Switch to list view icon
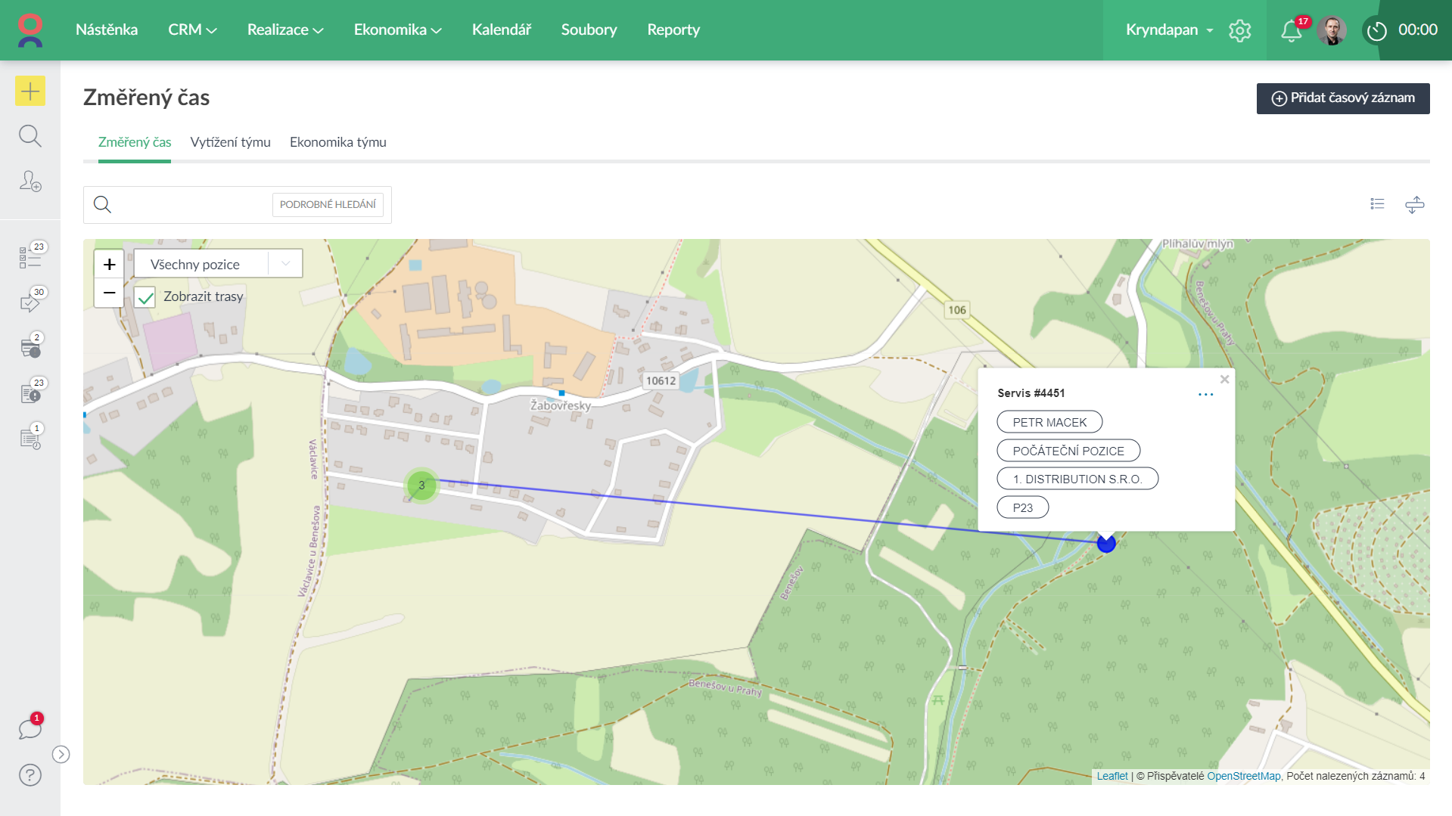The height and width of the screenshot is (816, 1452). point(1377,204)
